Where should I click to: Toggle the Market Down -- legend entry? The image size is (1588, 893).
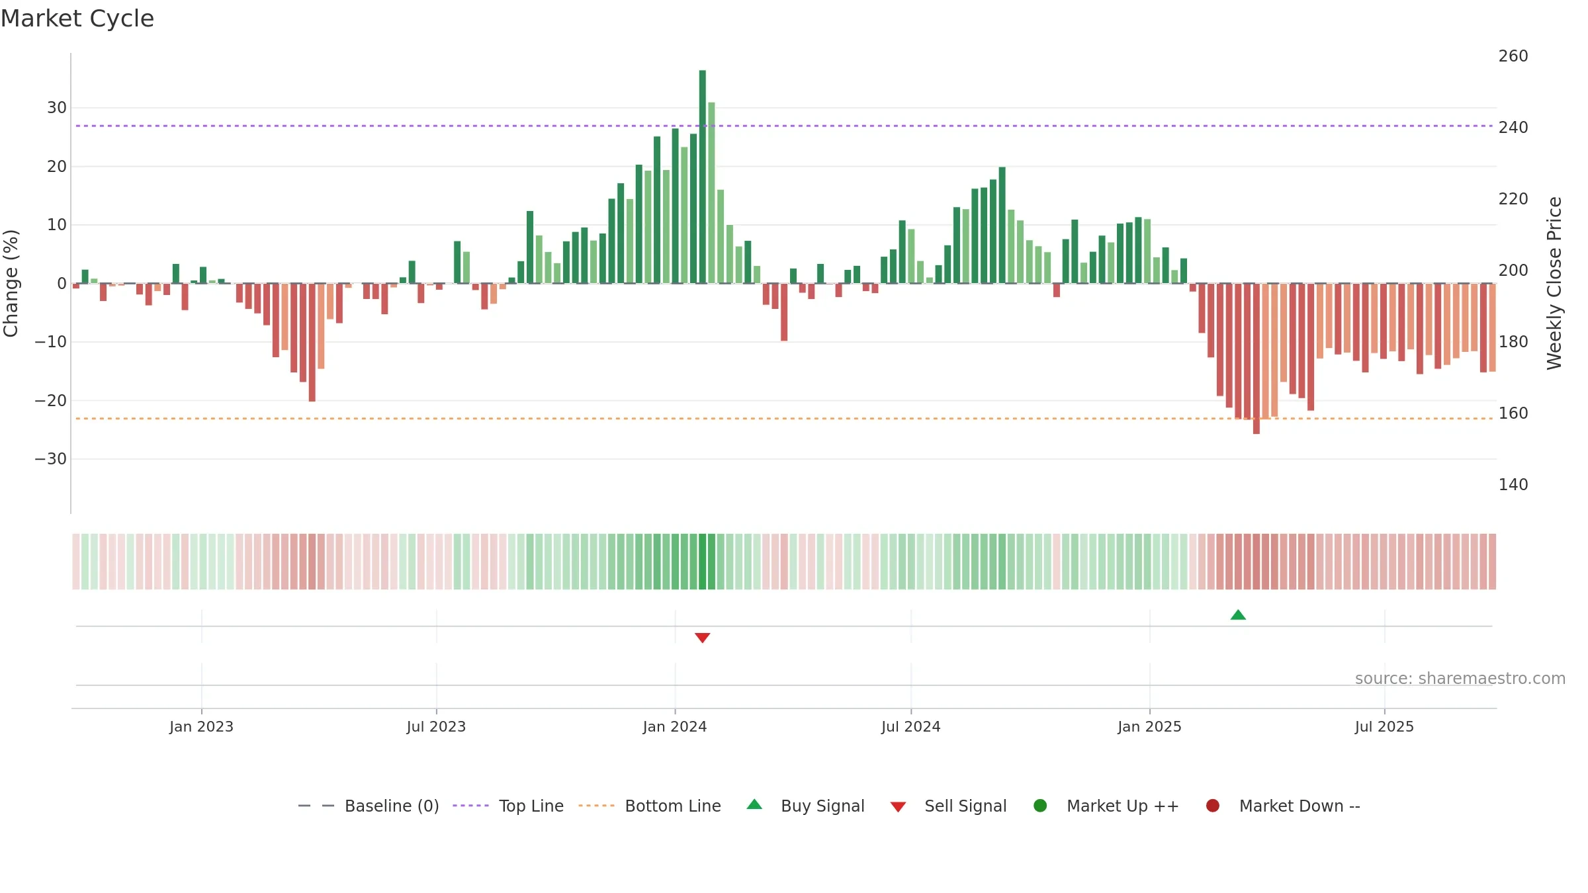click(x=1283, y=806)
